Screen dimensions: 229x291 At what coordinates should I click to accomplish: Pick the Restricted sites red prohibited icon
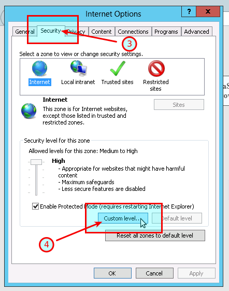pyautogui.click(x=156, y=68)
